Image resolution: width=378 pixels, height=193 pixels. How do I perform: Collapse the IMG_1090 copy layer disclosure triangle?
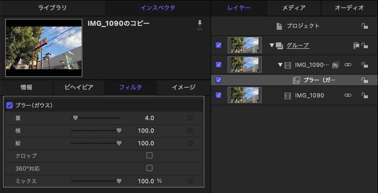280,65
